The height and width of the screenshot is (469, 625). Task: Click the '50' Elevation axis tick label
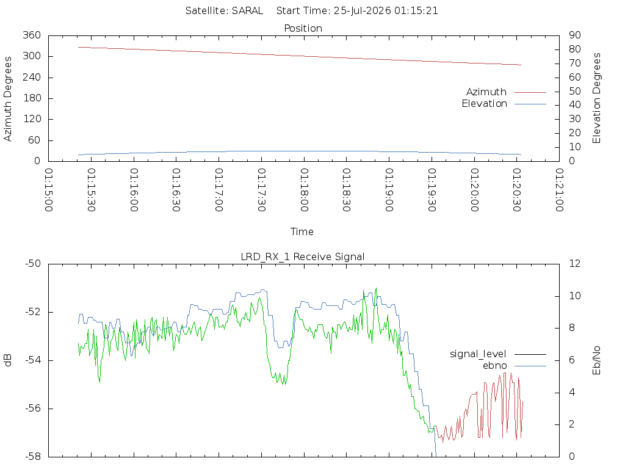pyautogui.click(x=575, y=92)
